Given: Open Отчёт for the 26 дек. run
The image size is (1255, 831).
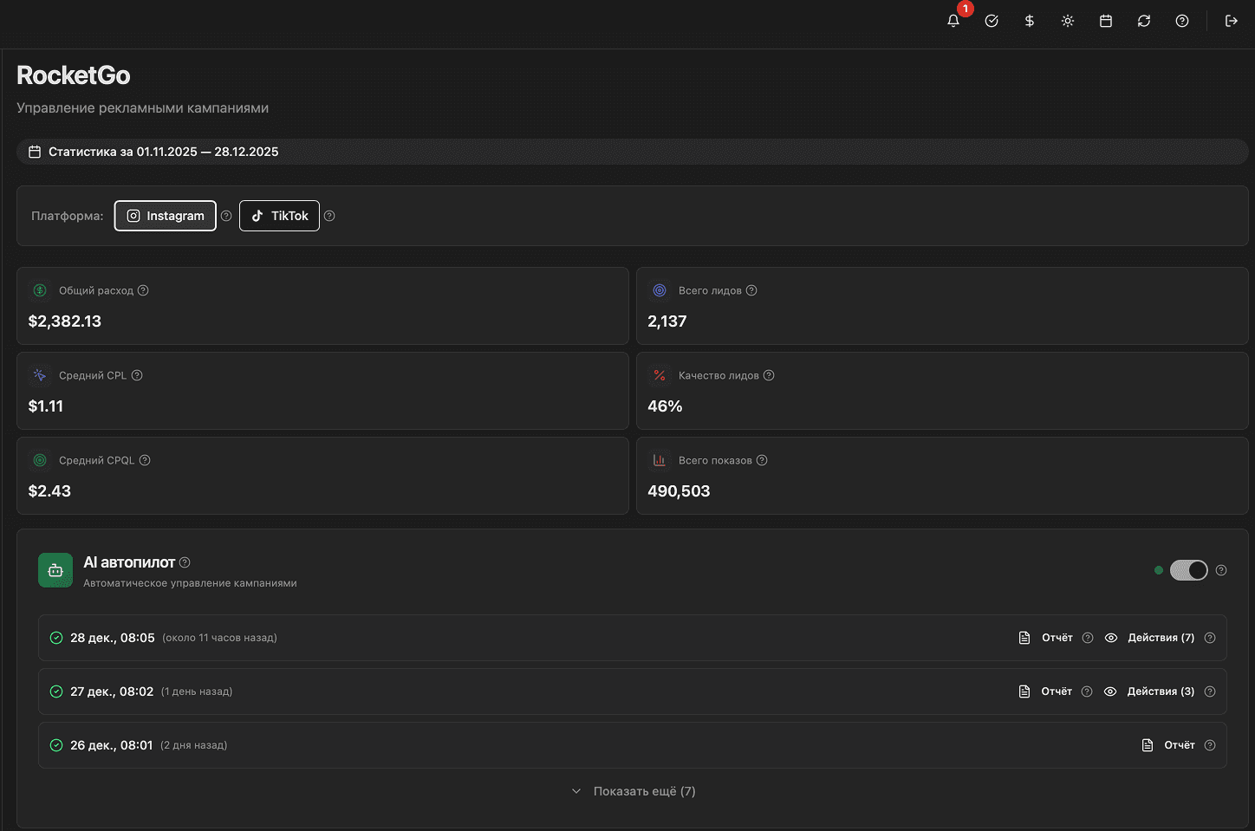Looking at the screenshot, I should pyautogui.click(x=1169, y=745).
